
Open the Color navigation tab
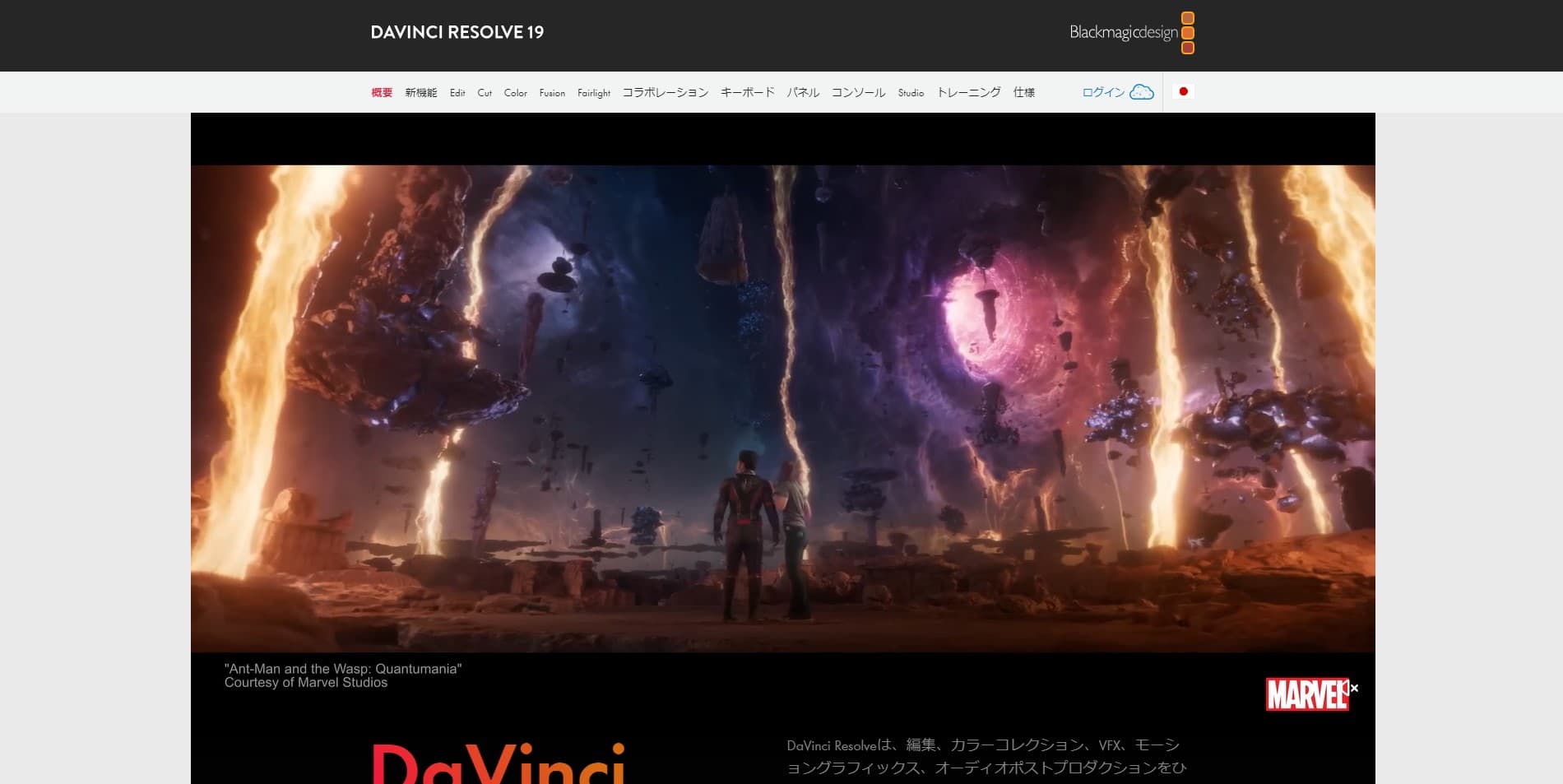(x=516, y=92)
